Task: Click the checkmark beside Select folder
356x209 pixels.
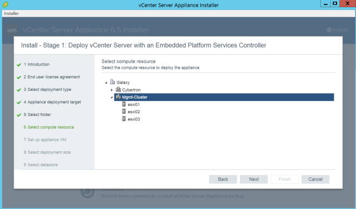Action: (x=19, y=115)
